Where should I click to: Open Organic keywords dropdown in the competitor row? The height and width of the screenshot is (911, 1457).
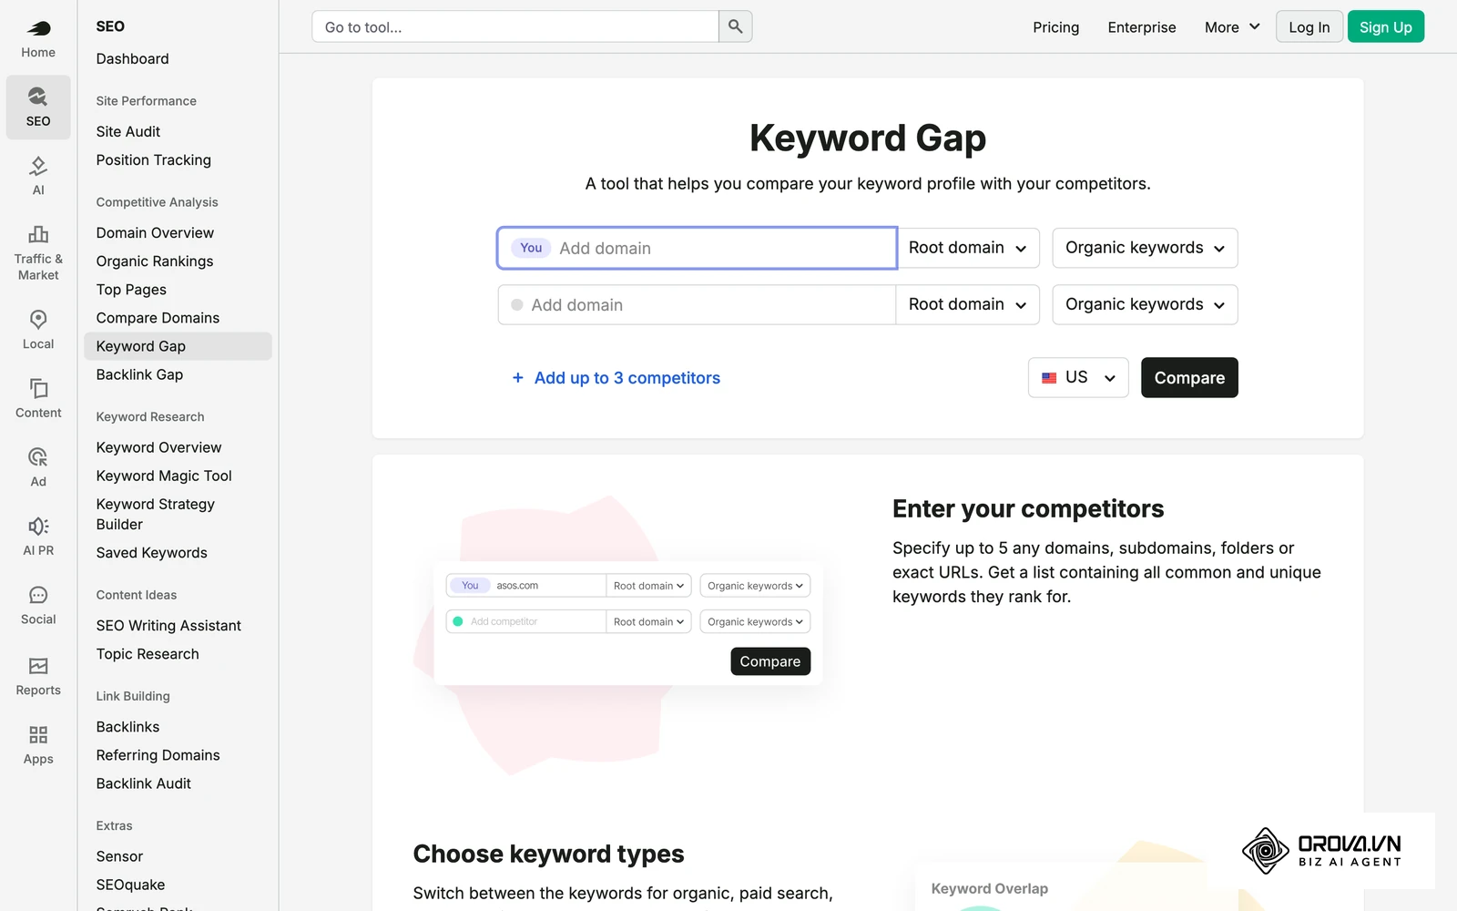pos(1145,304)
